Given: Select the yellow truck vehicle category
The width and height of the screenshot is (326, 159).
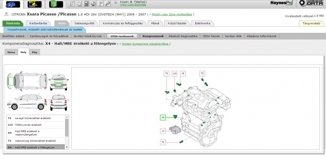Looking at the screenshot, I should [35, 4].
